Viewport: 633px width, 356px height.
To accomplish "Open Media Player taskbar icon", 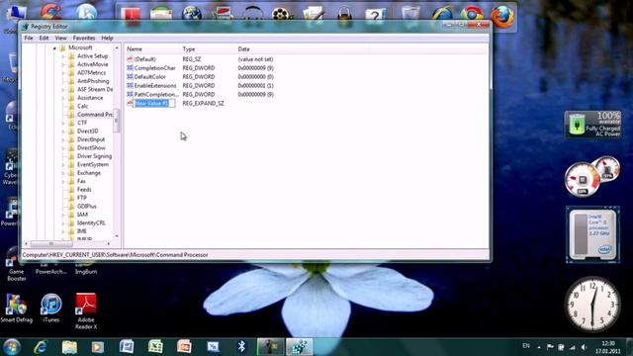I will (98, 347).
